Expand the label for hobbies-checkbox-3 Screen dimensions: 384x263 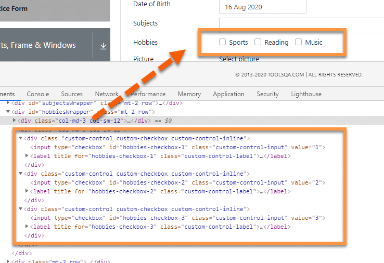click(28, 227)
